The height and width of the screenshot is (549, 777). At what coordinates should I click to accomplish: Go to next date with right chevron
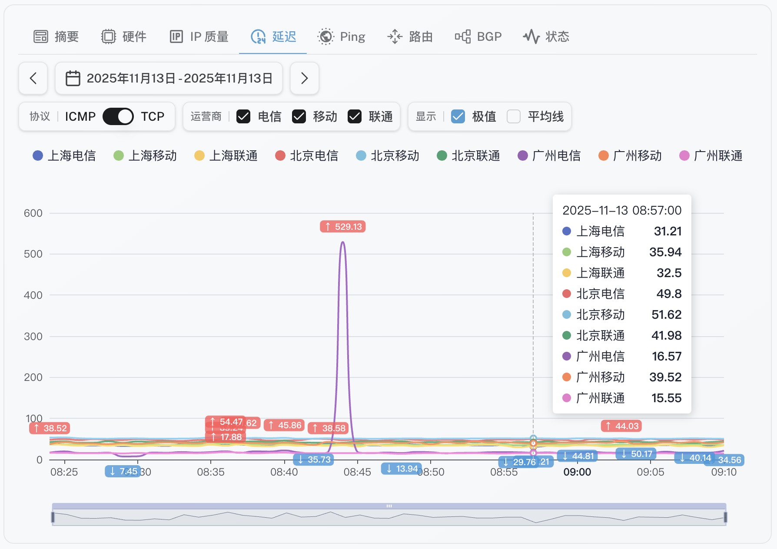click(x=304, y=79)
